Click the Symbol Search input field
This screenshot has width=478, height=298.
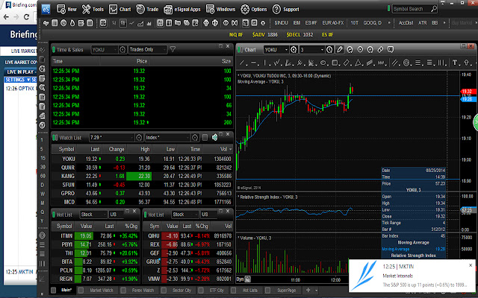point(411,9)
